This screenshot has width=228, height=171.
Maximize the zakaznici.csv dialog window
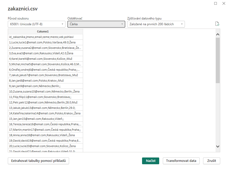(216, 3)
